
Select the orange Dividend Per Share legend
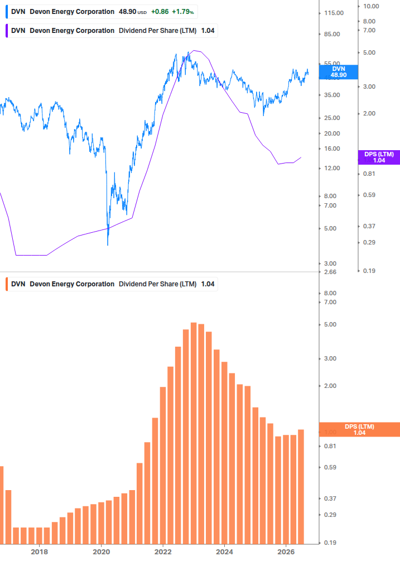(112, 284)
